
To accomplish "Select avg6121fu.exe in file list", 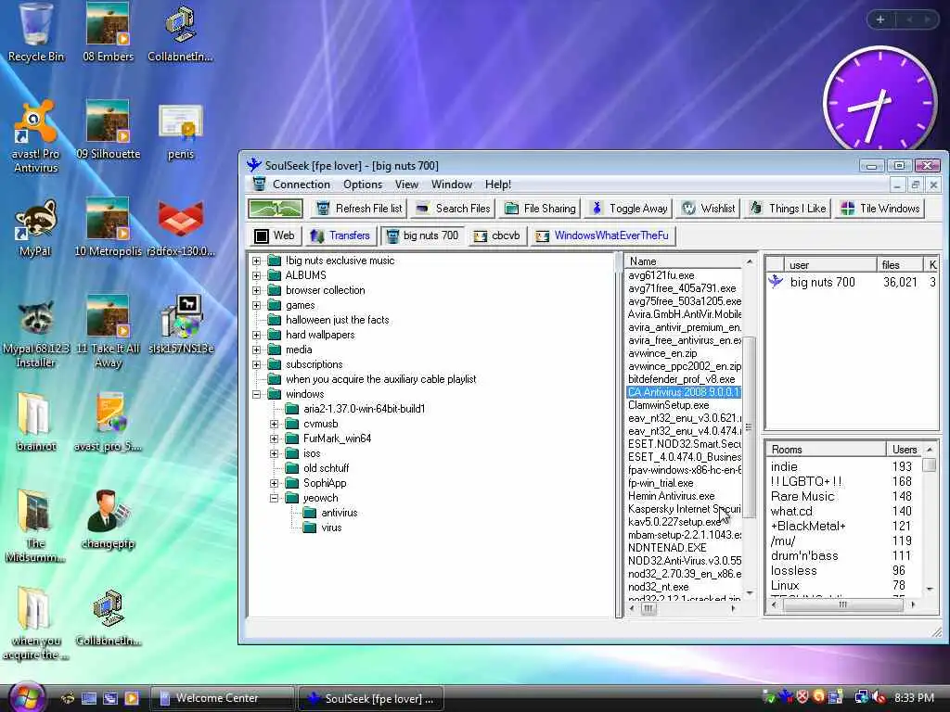I will pos(661,275).
